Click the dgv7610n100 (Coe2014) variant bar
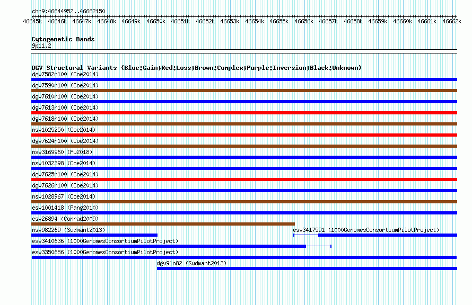Screen dimensions: 472x305 (244, 102)
